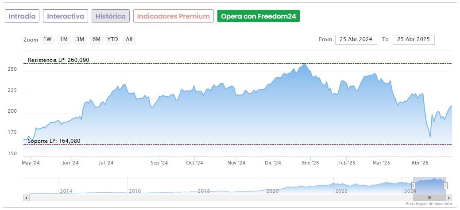Click the 2020 area in the navigator
The image size is (460, 210).
tap(272, 191)
